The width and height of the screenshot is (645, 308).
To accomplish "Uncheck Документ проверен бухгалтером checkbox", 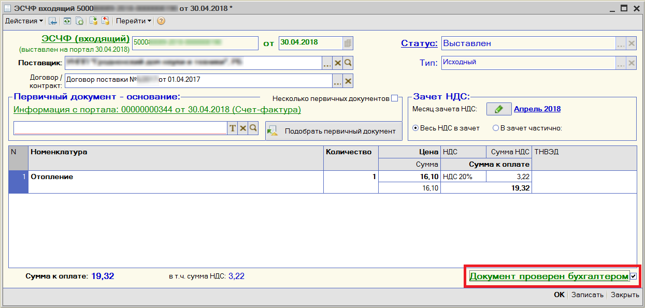I will pyautogui.click(x=633, y=277).
